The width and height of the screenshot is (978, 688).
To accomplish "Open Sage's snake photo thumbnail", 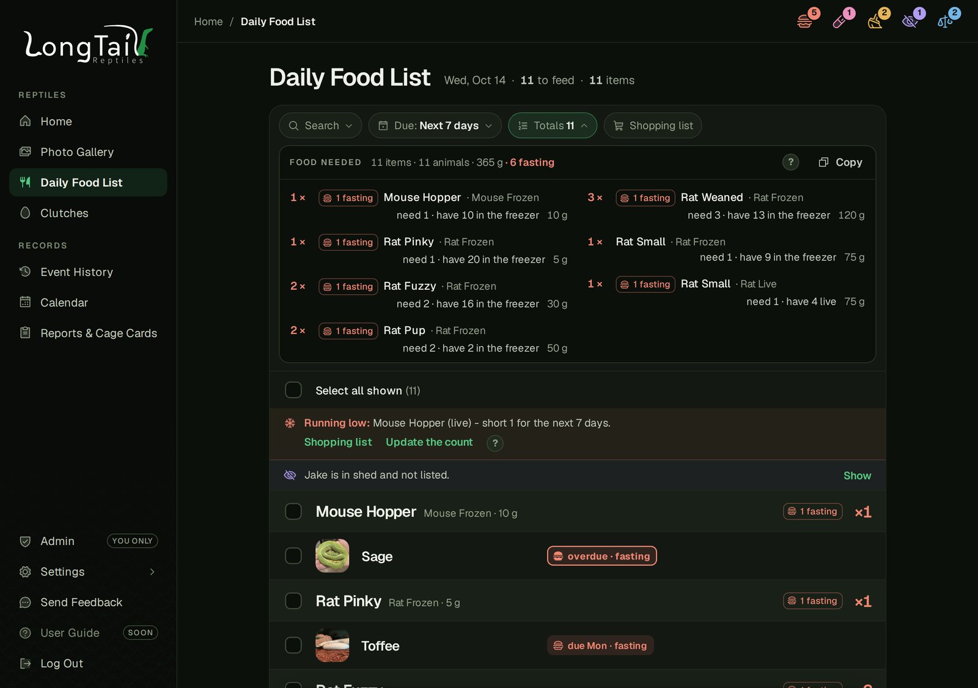I will 333,556.
